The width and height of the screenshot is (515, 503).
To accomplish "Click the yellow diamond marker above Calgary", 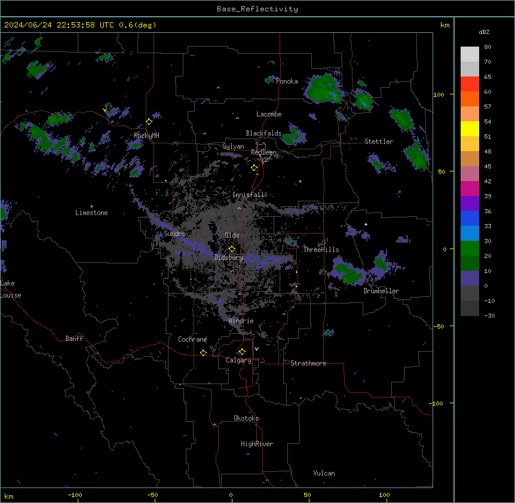I will pos(243,352).
